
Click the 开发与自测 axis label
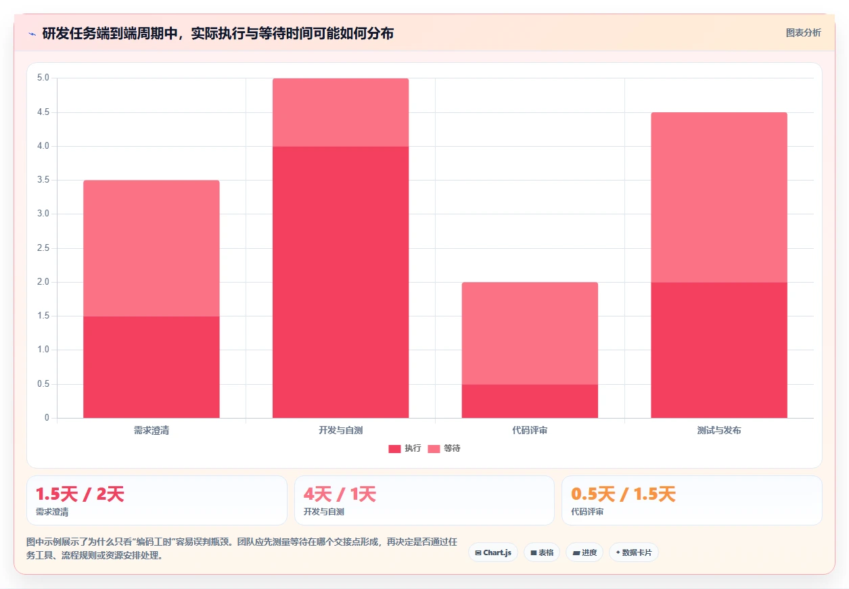click(341, 431)
